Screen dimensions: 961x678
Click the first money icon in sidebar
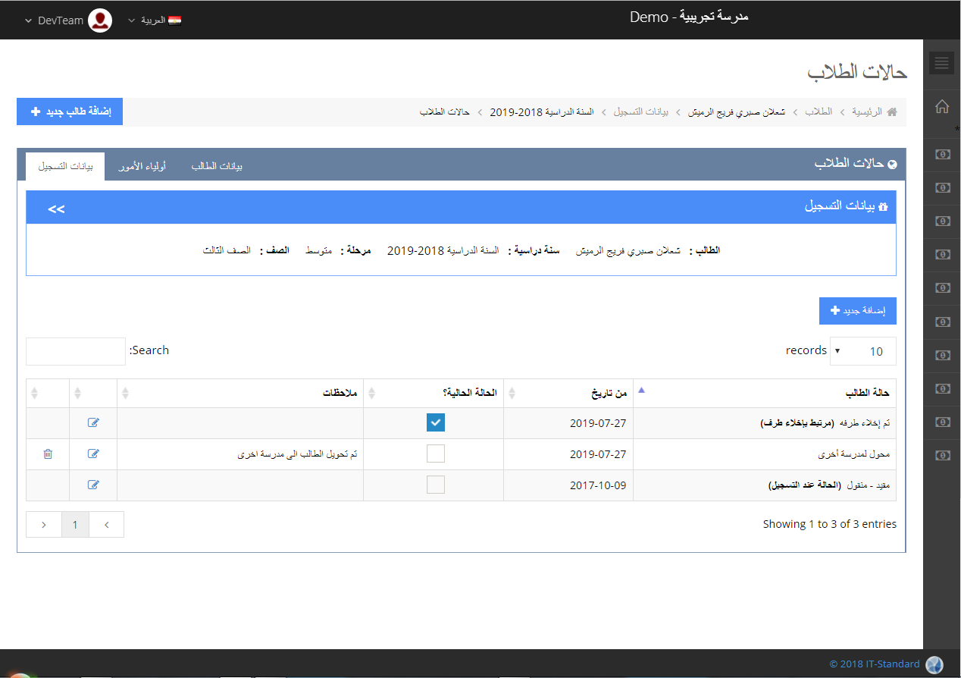click(x=942, y=155)
